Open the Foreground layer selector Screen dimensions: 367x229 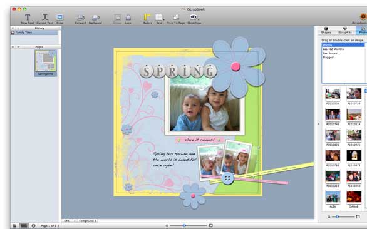click(86, 221)
